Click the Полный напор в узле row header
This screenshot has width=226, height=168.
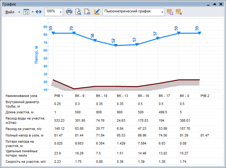click(x=26, y=135)
